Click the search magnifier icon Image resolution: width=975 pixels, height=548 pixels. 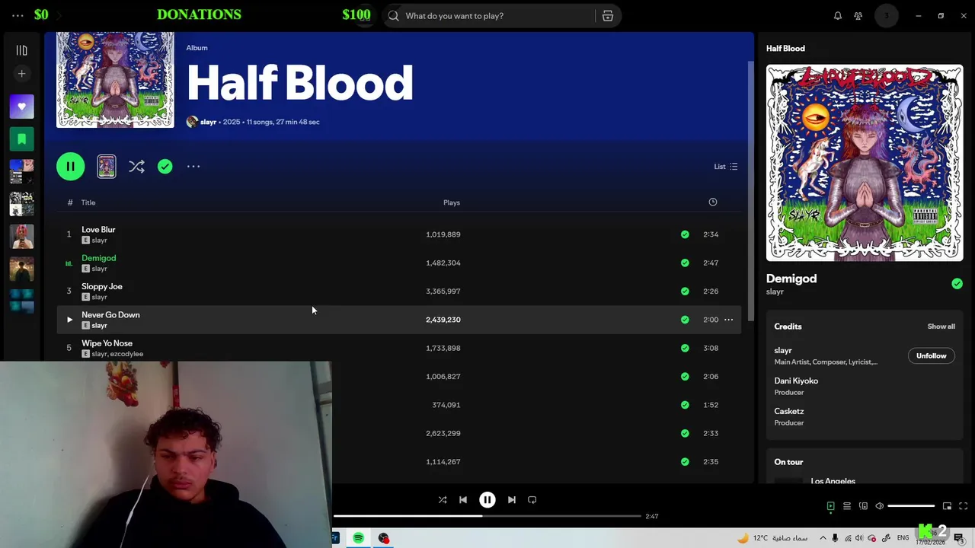click(x=393, y=15)
